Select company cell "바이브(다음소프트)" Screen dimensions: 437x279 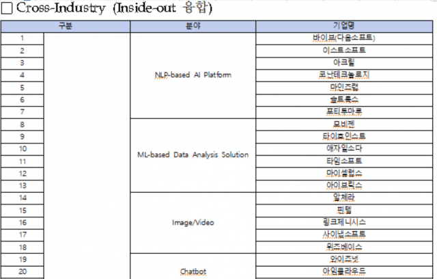tap(344, 38)
